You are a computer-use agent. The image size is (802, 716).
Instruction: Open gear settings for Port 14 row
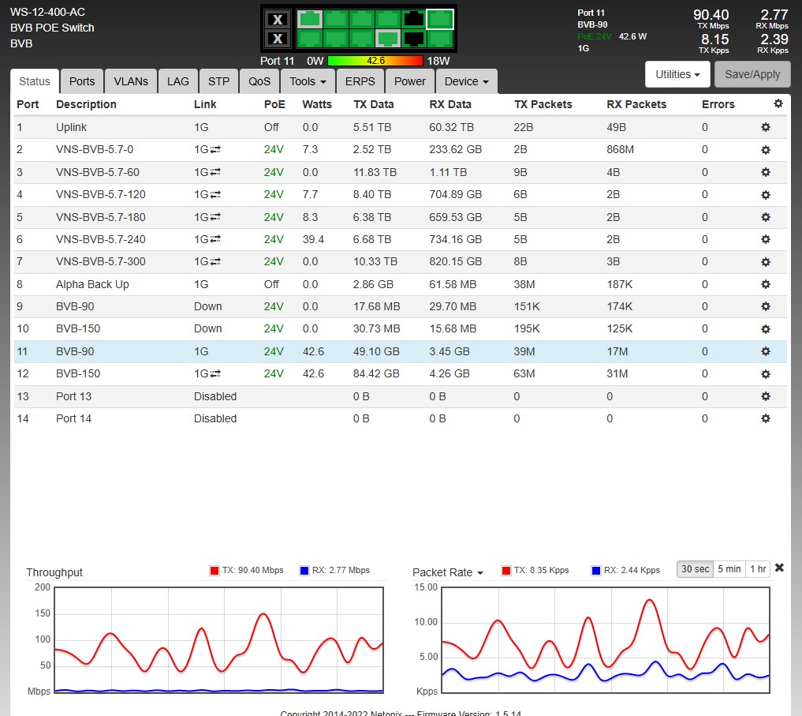coord(765,418)
